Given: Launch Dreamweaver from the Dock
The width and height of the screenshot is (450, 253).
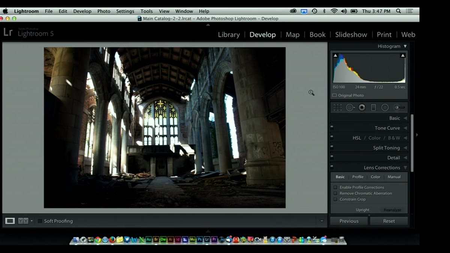Looking at the screenshot, I should point(163,240).
